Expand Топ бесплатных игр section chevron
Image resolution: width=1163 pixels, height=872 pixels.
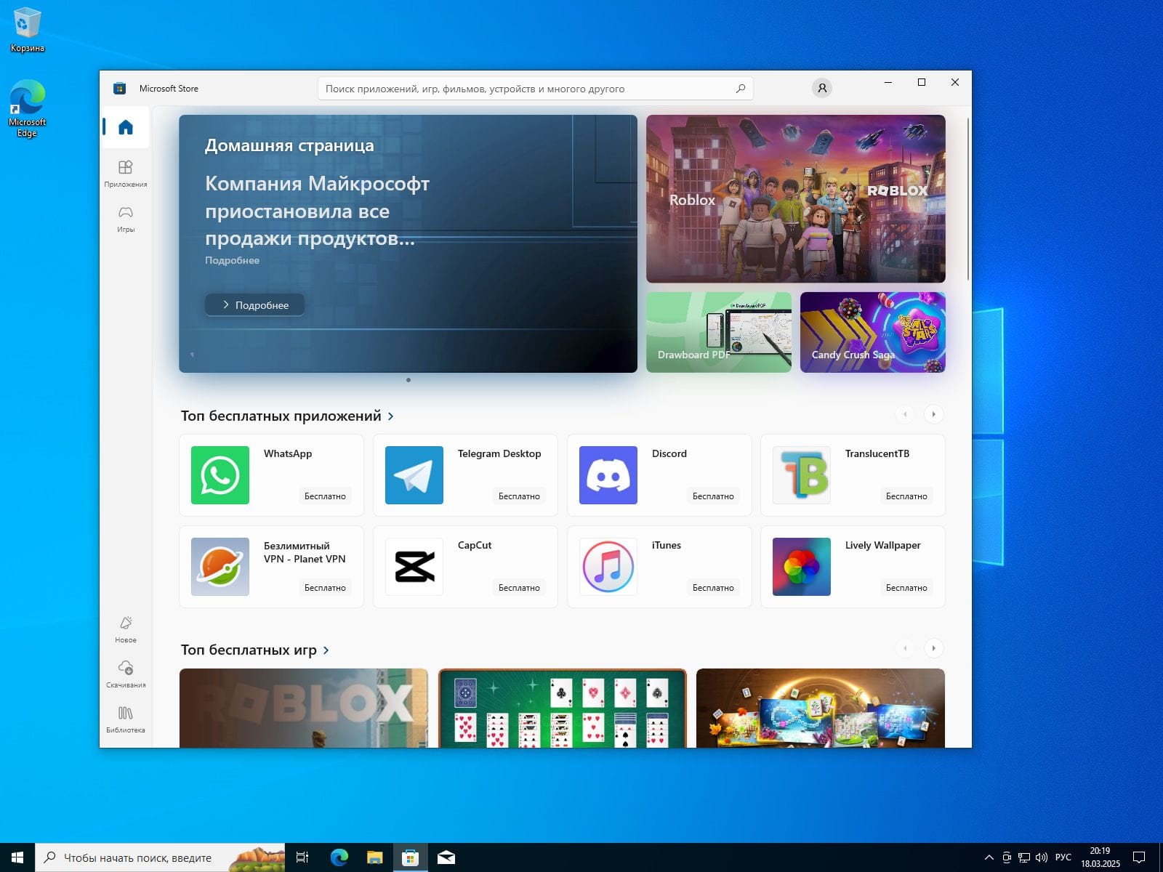pos(326,650)
